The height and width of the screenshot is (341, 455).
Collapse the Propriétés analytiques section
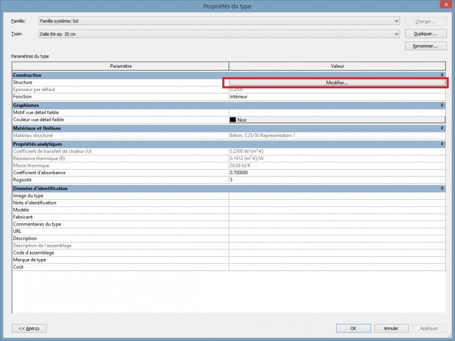(x=442, y=145)
